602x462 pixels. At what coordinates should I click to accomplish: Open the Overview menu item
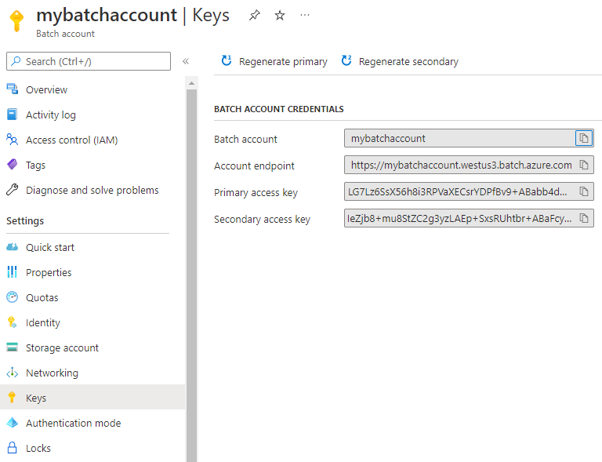coord(46,89)
